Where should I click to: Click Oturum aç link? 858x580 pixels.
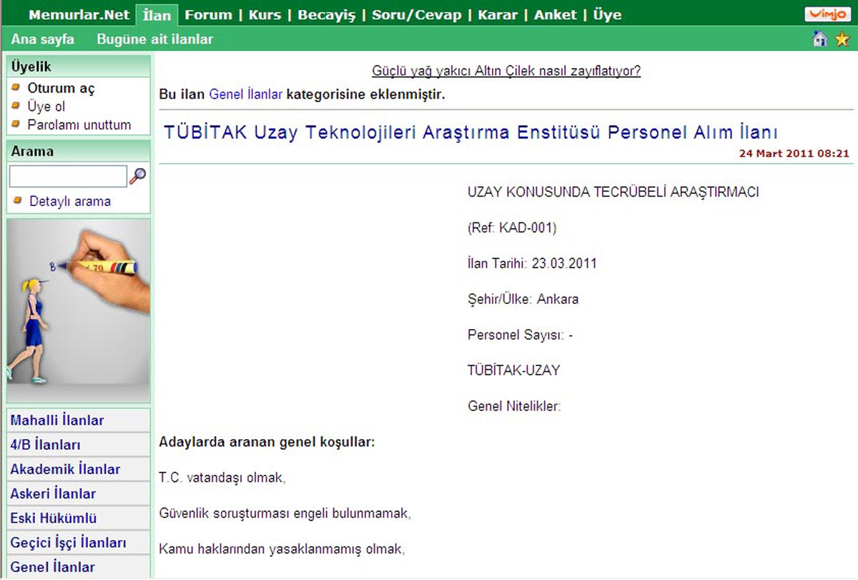pyautogui.click(x=61, y=89)
